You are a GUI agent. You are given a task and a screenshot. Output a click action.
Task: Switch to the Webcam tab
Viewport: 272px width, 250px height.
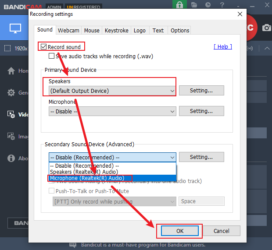click(x=68, y=31)
